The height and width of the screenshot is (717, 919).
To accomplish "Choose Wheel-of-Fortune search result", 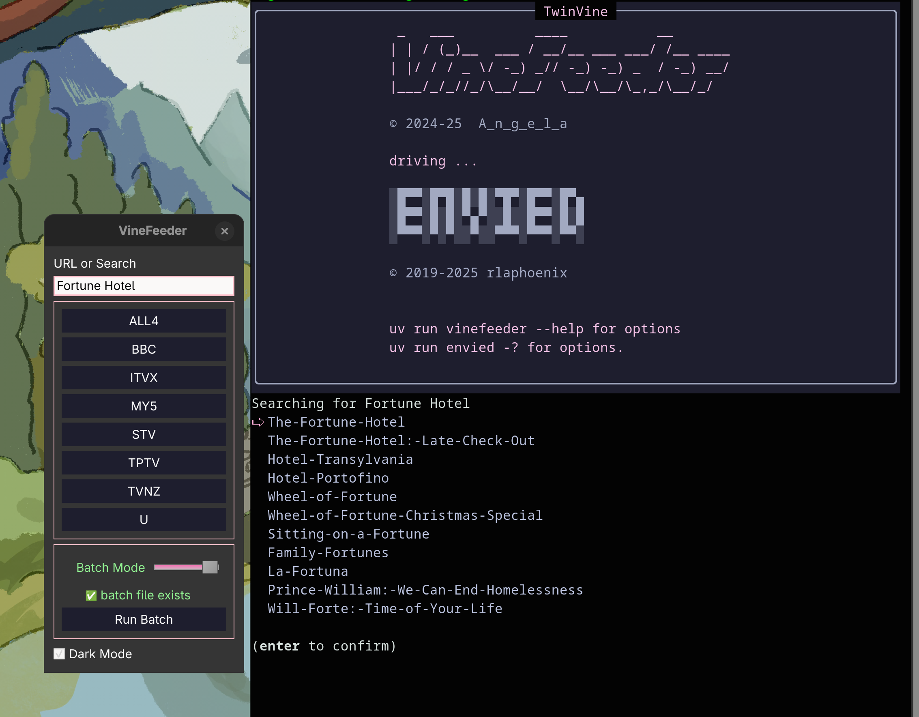I will [x=332, y=496].
